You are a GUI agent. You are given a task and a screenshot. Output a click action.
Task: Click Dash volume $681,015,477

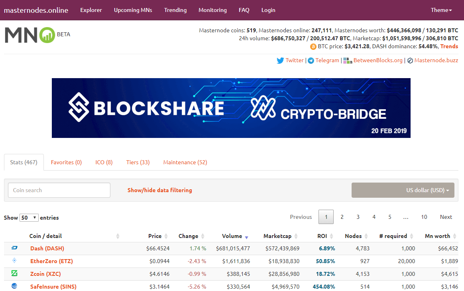(233, 248)
